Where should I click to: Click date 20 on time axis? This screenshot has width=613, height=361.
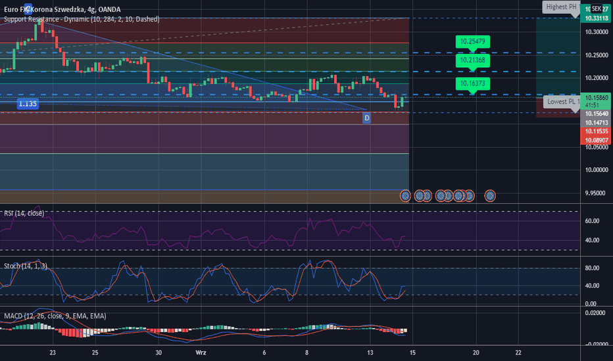pyautogui.click(x=476, y=352)
